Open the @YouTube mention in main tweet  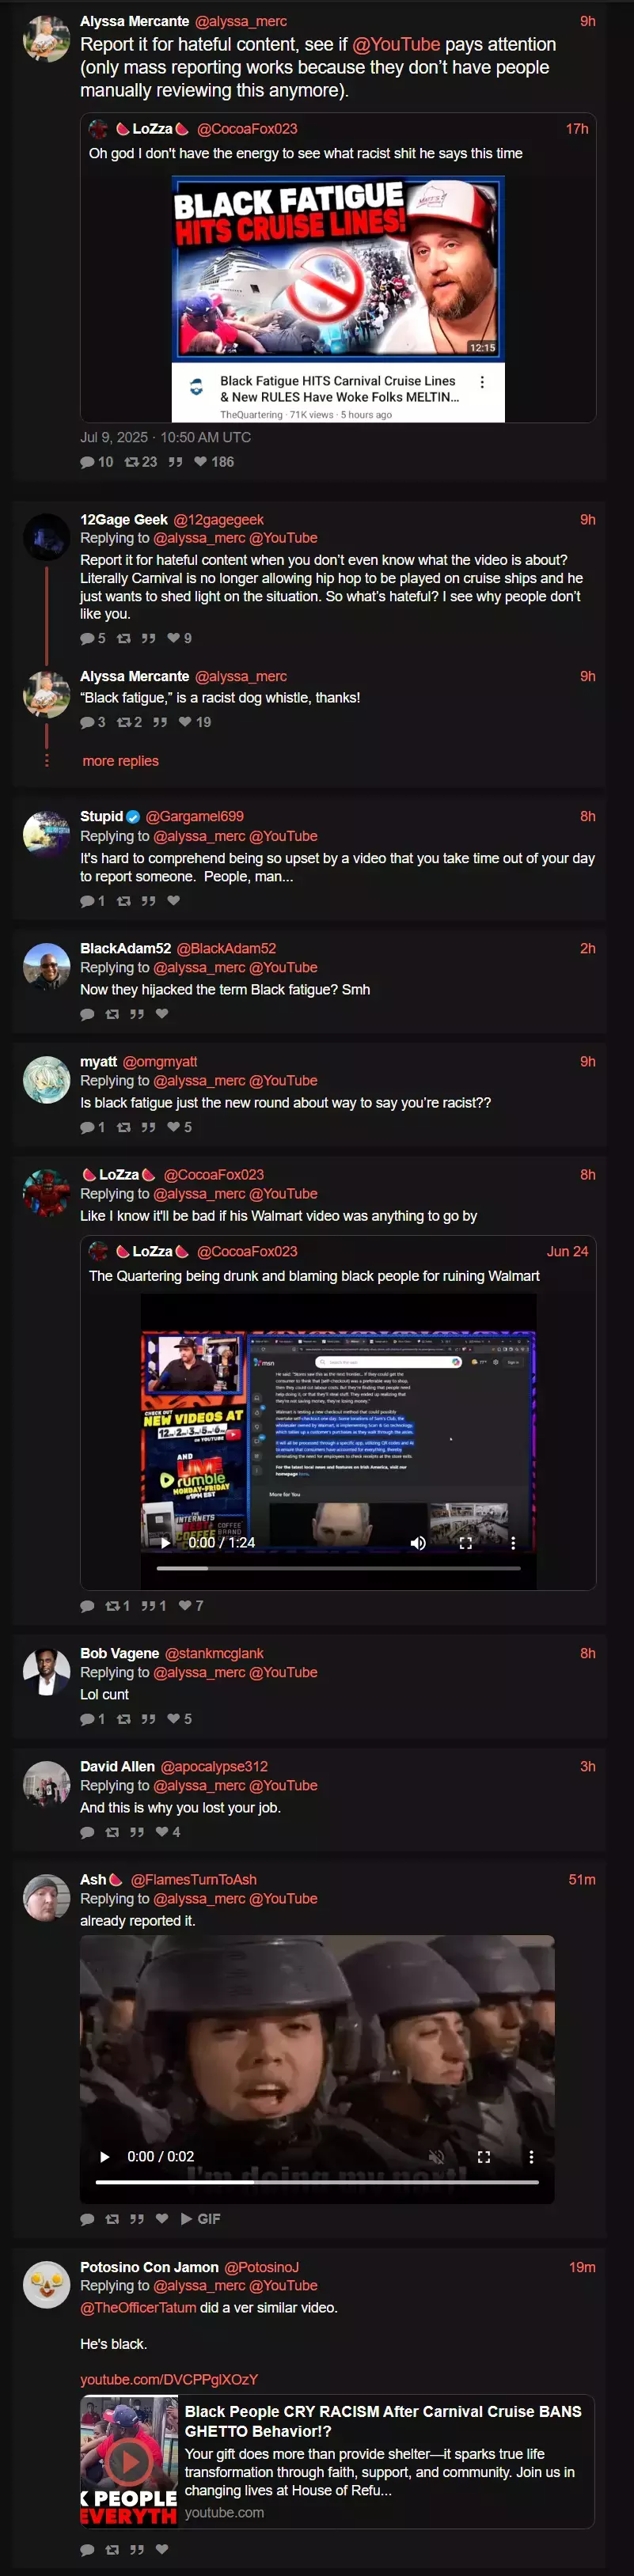396,44
